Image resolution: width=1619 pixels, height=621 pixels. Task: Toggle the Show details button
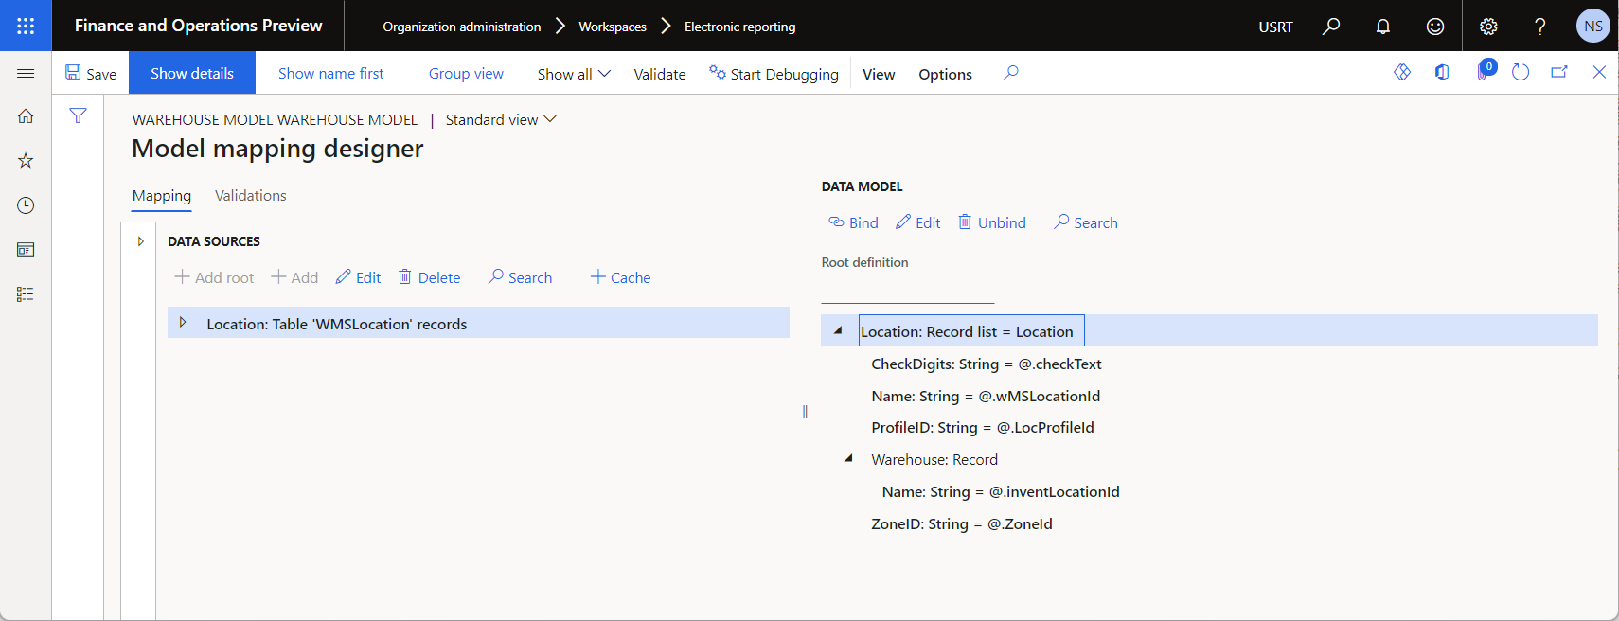pos(192,73)
